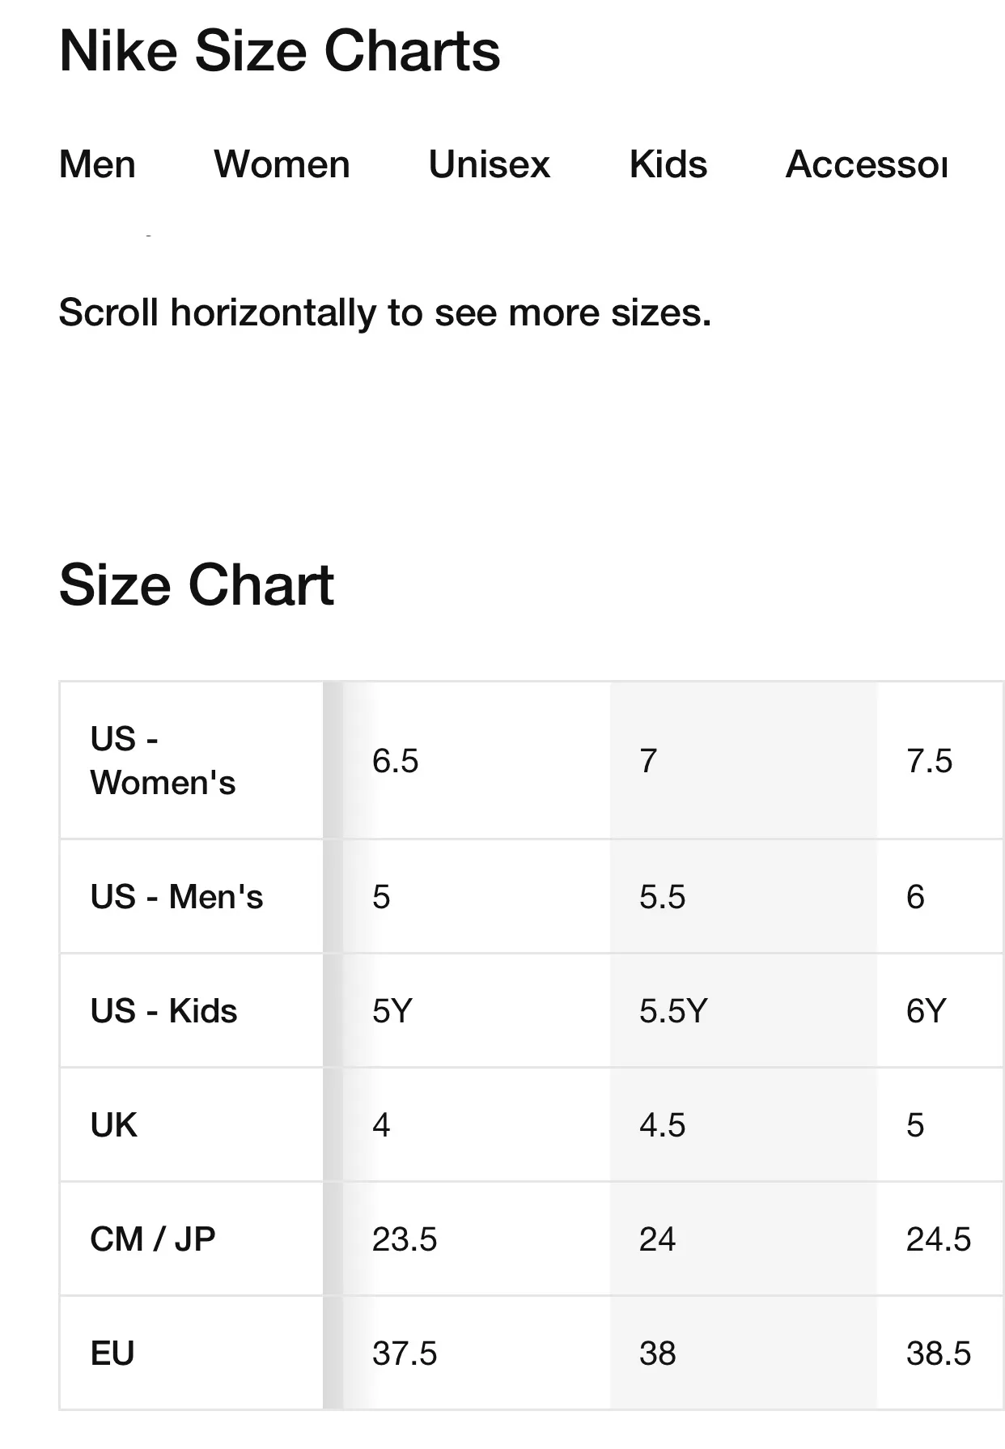Open the Men size chart tab
This screenshot has width=1005, height=1449.
coord(97,164)
